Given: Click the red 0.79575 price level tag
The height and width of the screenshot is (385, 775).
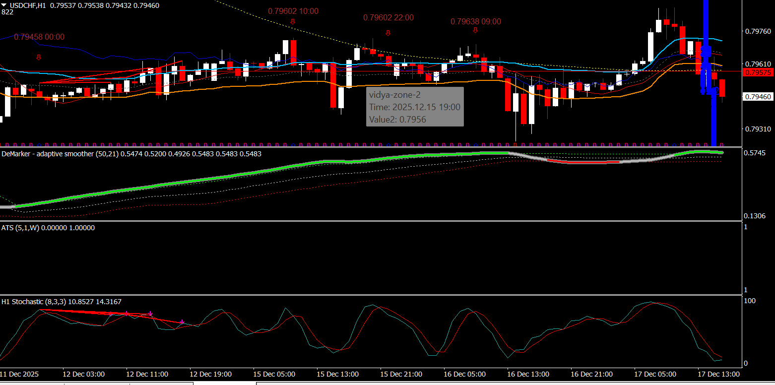Looking at the screenshot, I should pyautogui.click(x=757, y=72).
